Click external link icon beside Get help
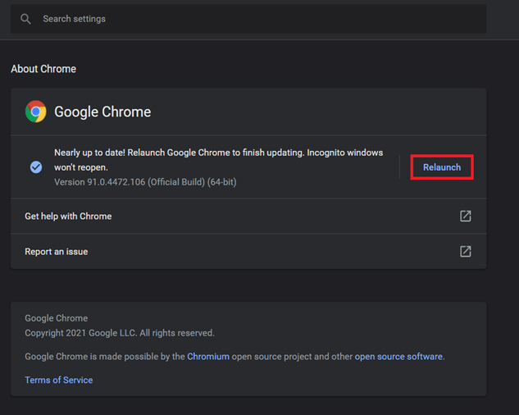 tap(465, 217)
